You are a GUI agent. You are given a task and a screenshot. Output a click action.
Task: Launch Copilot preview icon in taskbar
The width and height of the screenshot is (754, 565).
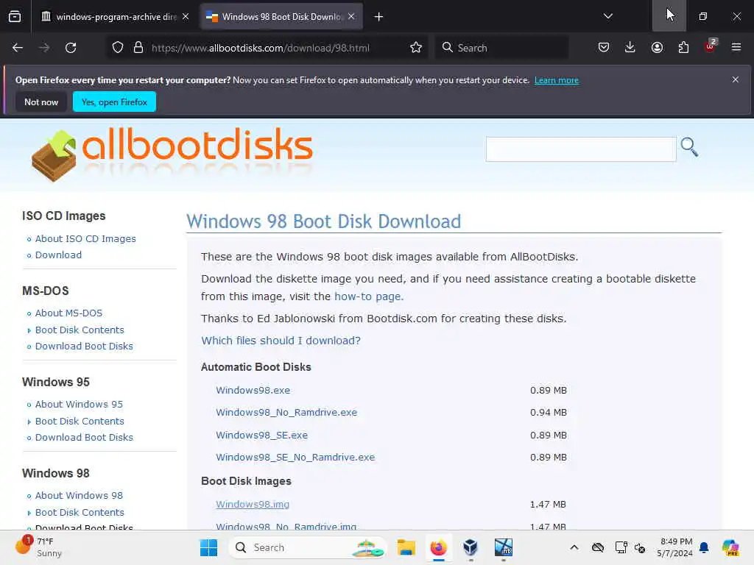(730, 547)
